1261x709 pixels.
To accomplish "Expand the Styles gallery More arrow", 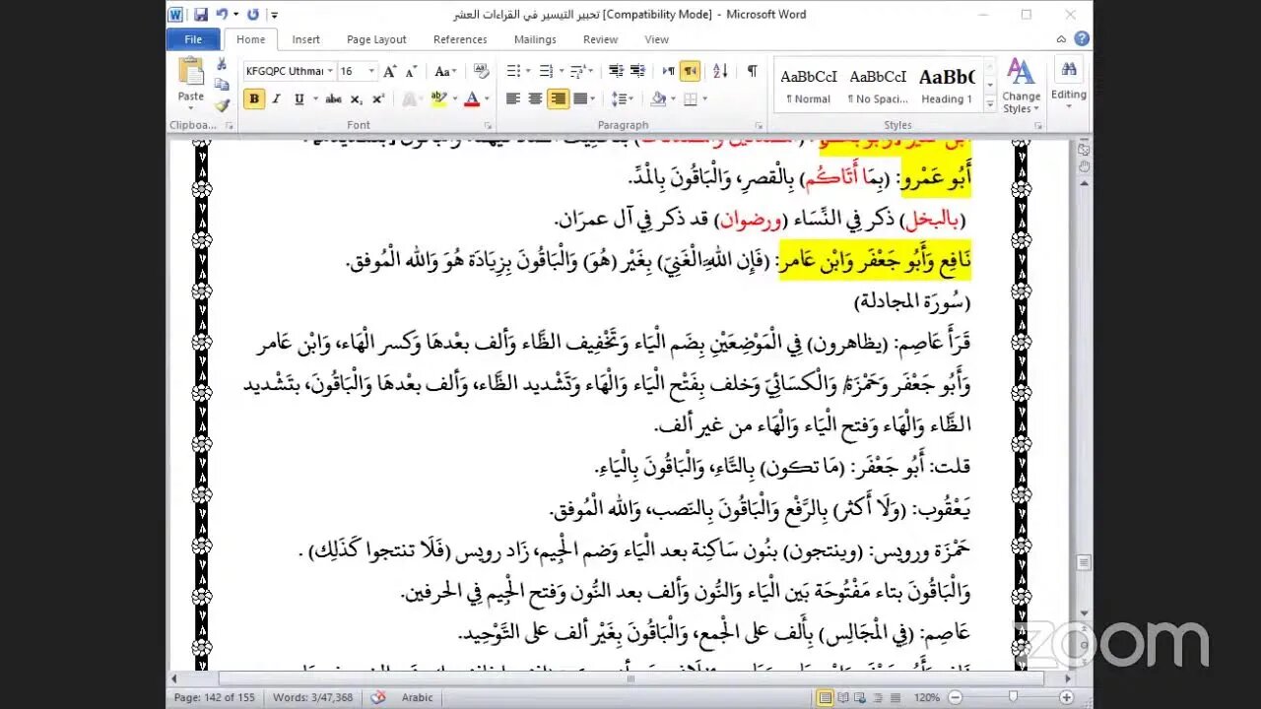I will [990, 101].
